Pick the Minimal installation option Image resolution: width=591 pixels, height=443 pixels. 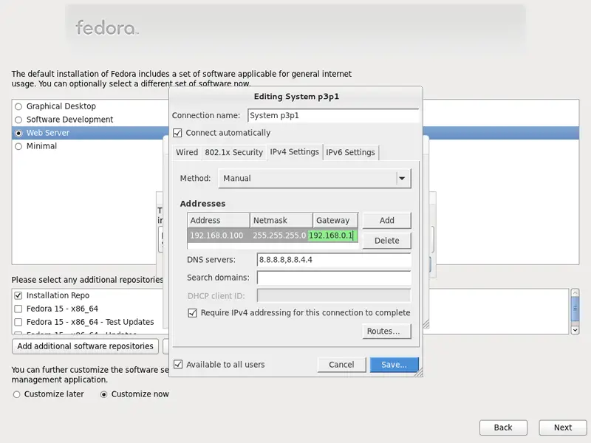[x=18, y=146]
